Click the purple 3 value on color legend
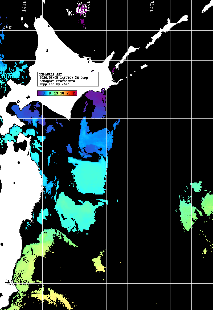Image resolution: width=213 pixels, height=310 pixels. 43,93
